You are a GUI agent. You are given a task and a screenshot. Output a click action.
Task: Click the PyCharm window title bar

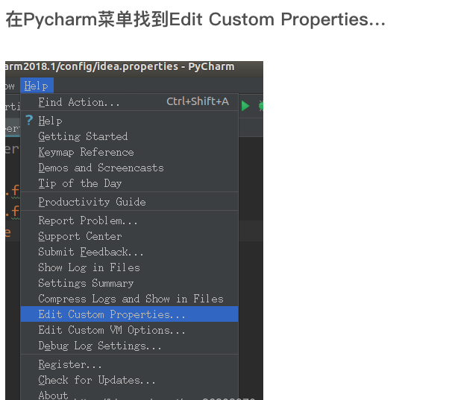tap(134, 67)
